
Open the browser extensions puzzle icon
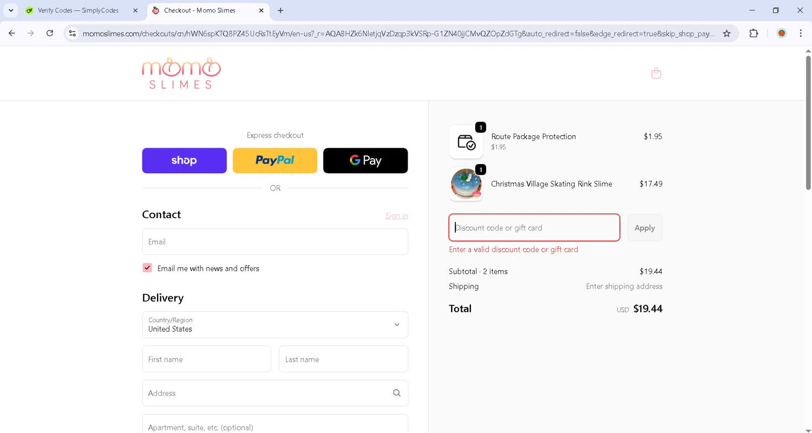pyautogui.click(x=754, y=34)
